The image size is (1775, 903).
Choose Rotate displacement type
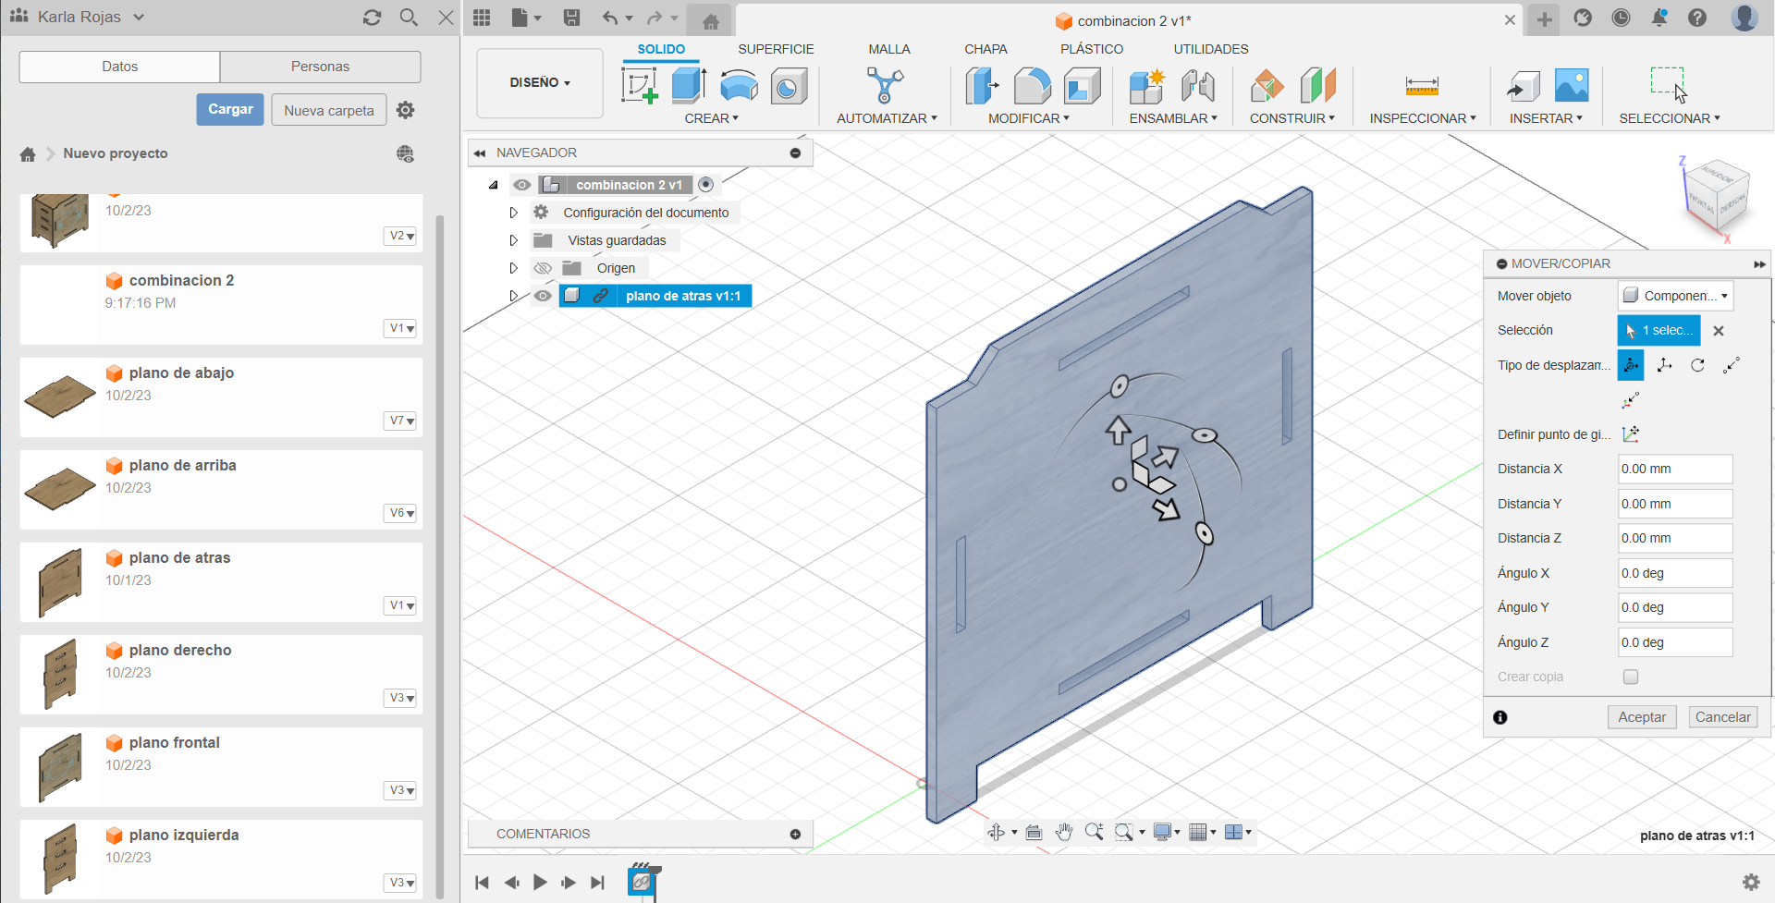pyautogui.click(x=1697, y=365)
